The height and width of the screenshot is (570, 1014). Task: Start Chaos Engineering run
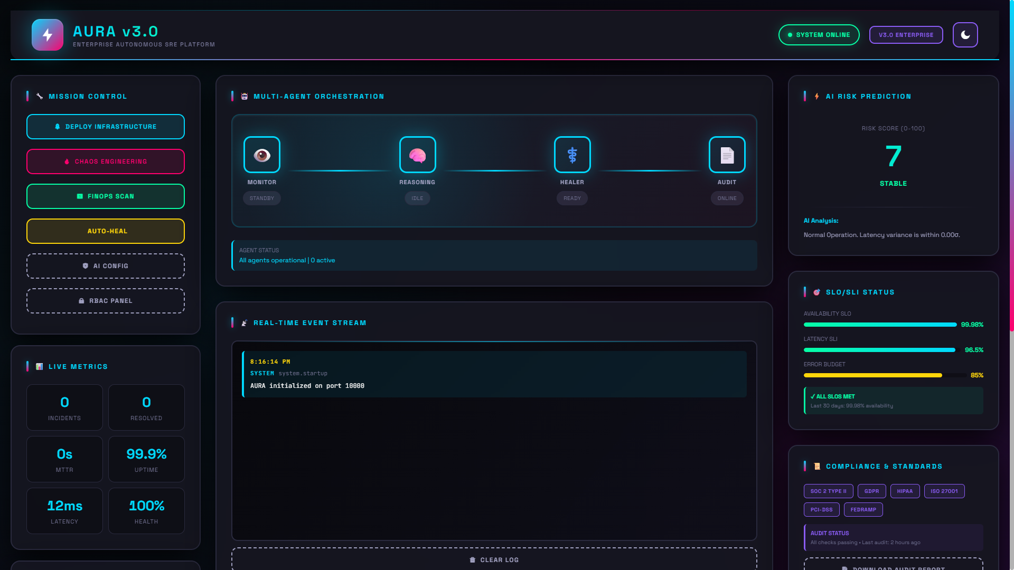point(106,161)
